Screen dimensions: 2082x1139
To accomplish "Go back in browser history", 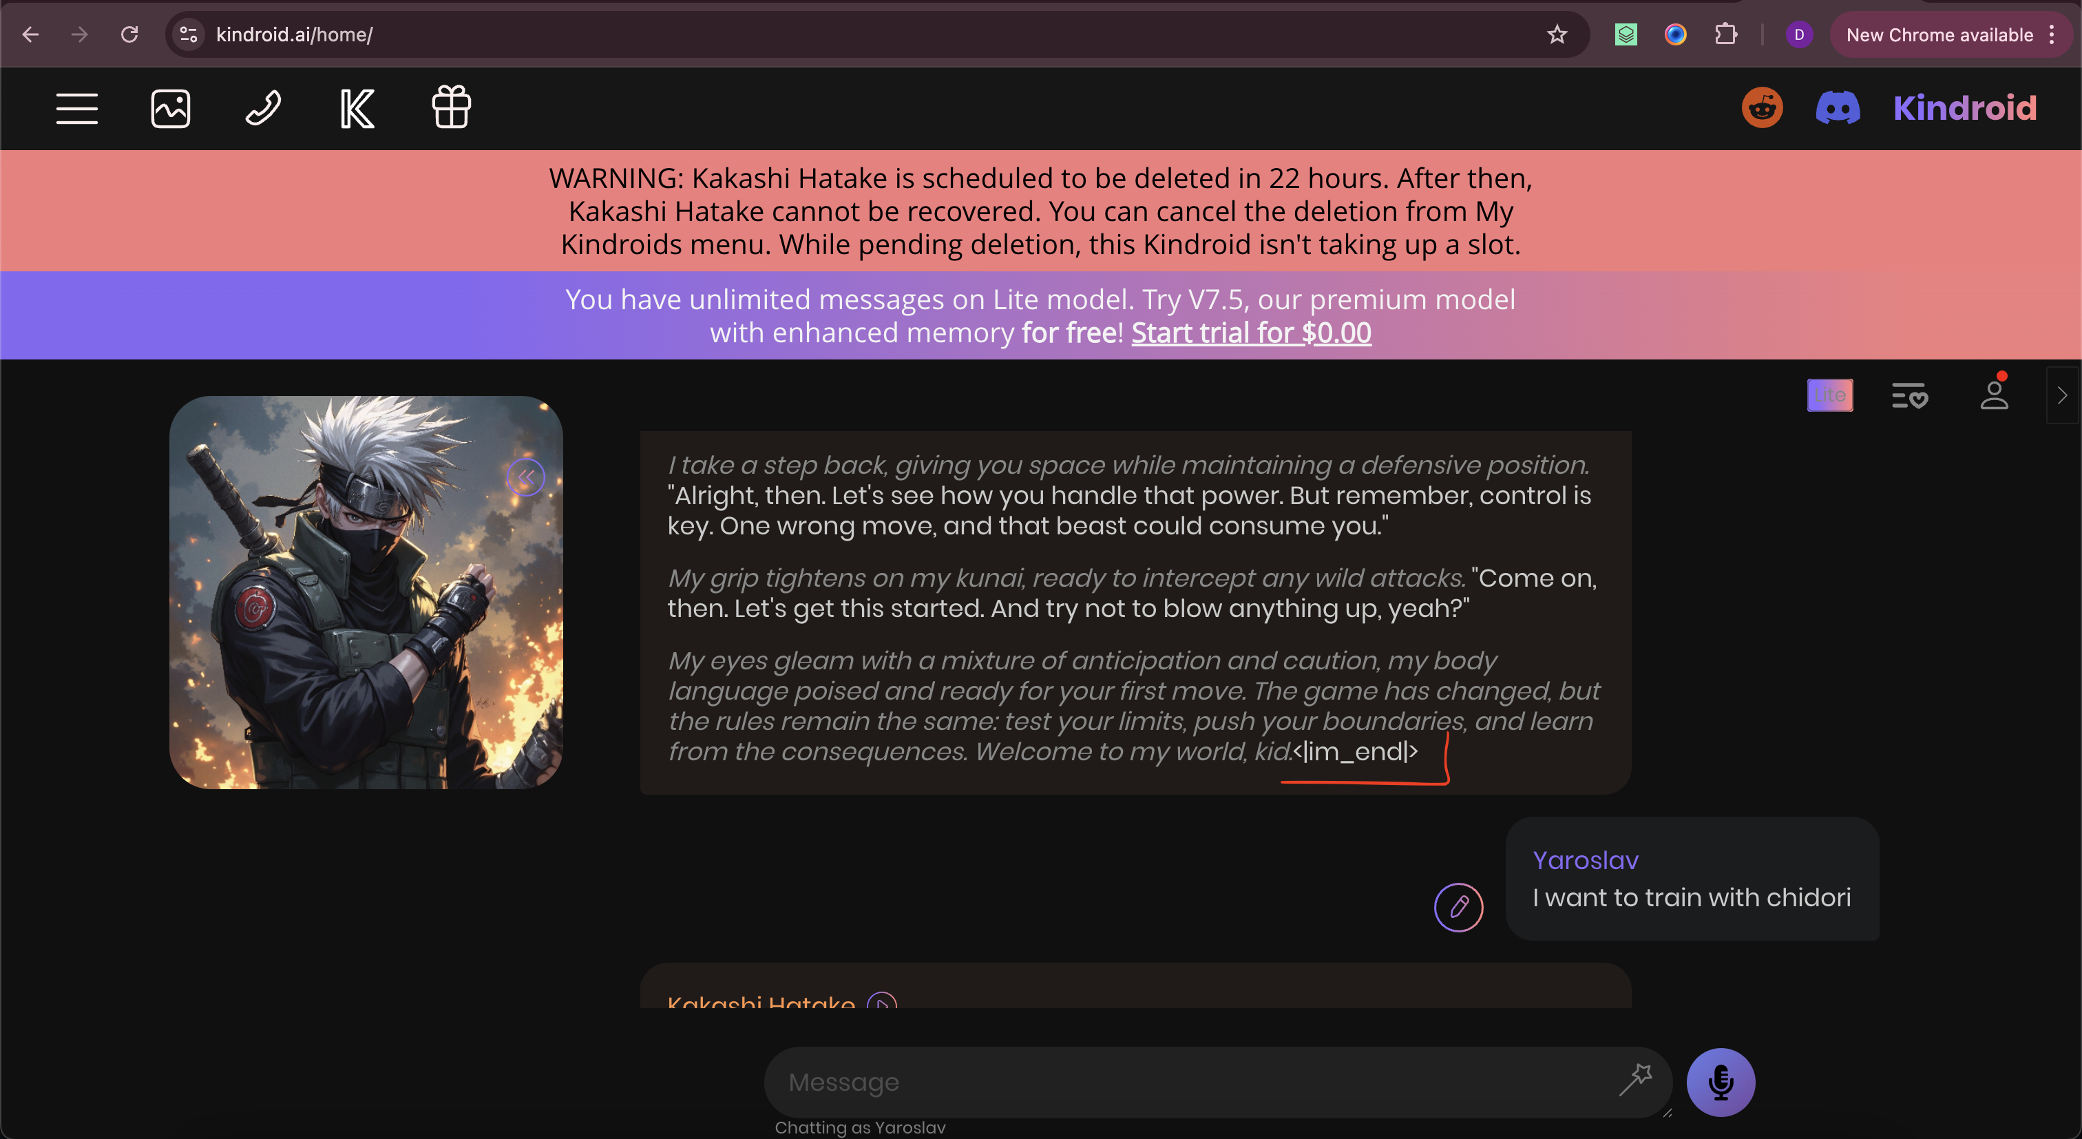I will [x=31, y=34].
